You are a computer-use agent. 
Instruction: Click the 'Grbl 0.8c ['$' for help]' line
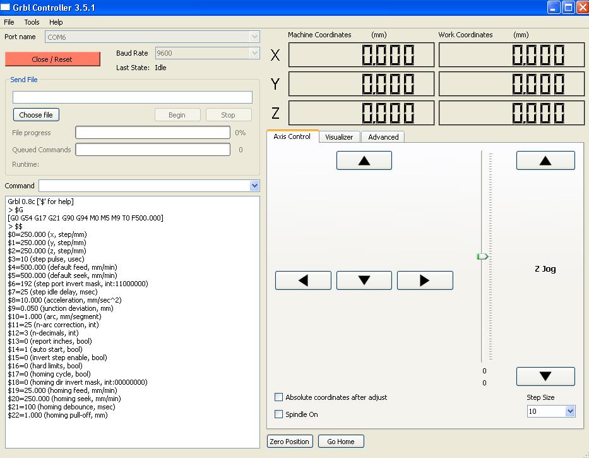[x=40, y=202]
